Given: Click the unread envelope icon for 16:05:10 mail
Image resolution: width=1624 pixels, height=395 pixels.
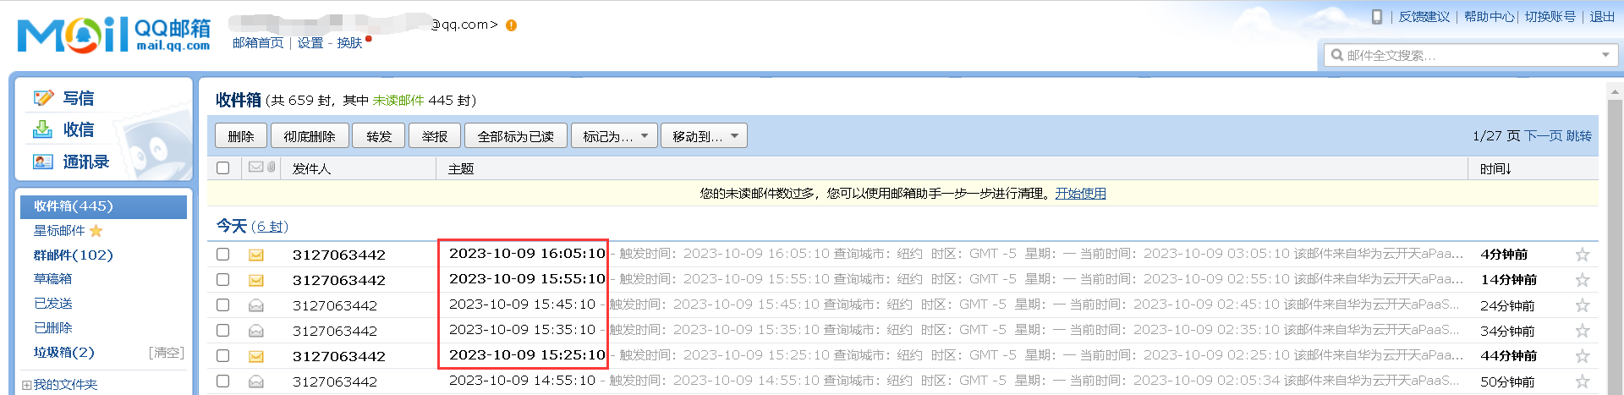Looking at the screenshot, I should 255,255.
